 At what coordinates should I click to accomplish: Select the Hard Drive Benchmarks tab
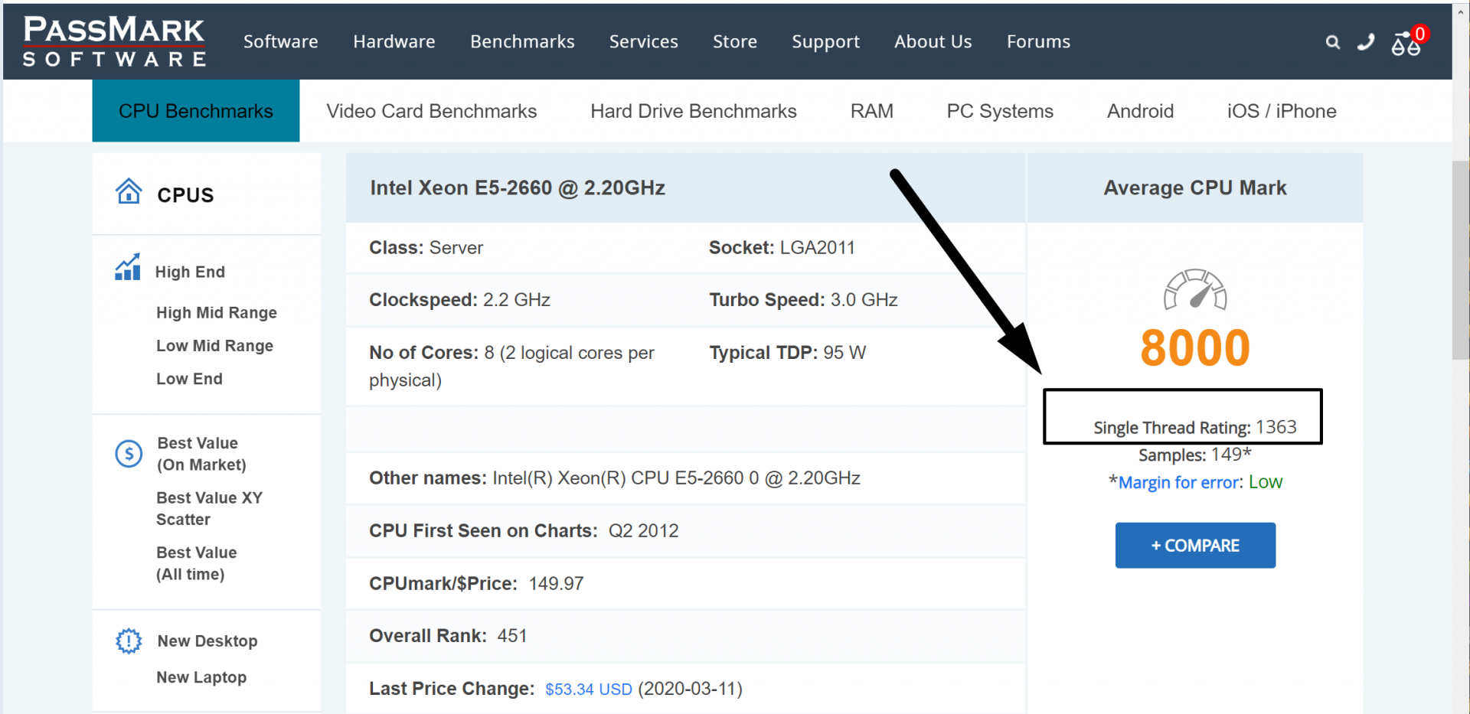coord(694,112)
